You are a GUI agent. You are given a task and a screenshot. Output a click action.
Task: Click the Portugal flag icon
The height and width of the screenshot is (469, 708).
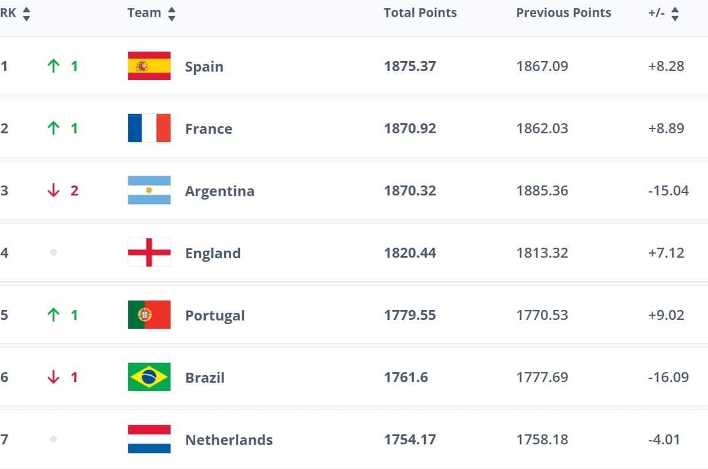click(149, 315)
